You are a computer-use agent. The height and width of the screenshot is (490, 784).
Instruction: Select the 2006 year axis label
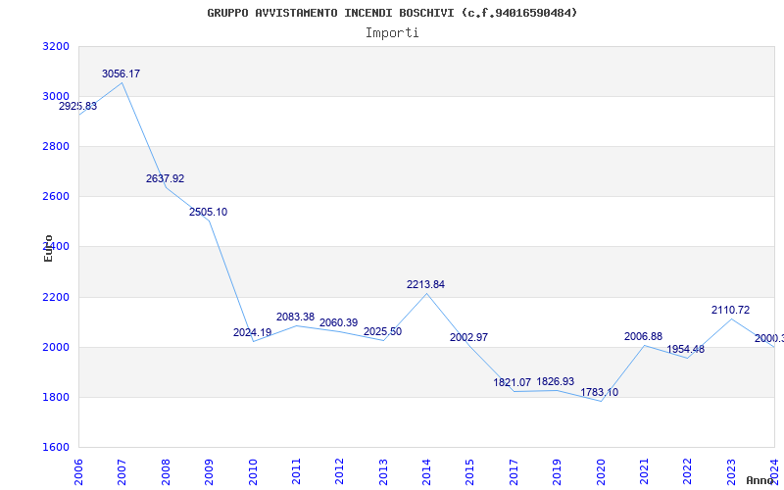pos(78,472)
